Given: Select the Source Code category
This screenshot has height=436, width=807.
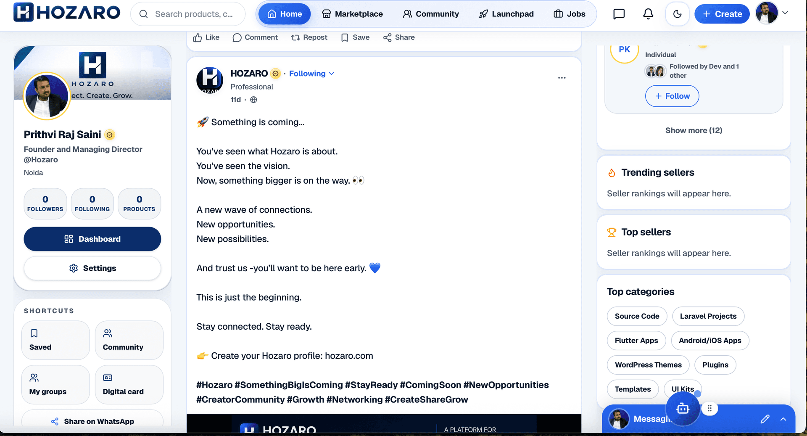Looking at the screenshot, I should pyautogui.click(x=637, y=316).
